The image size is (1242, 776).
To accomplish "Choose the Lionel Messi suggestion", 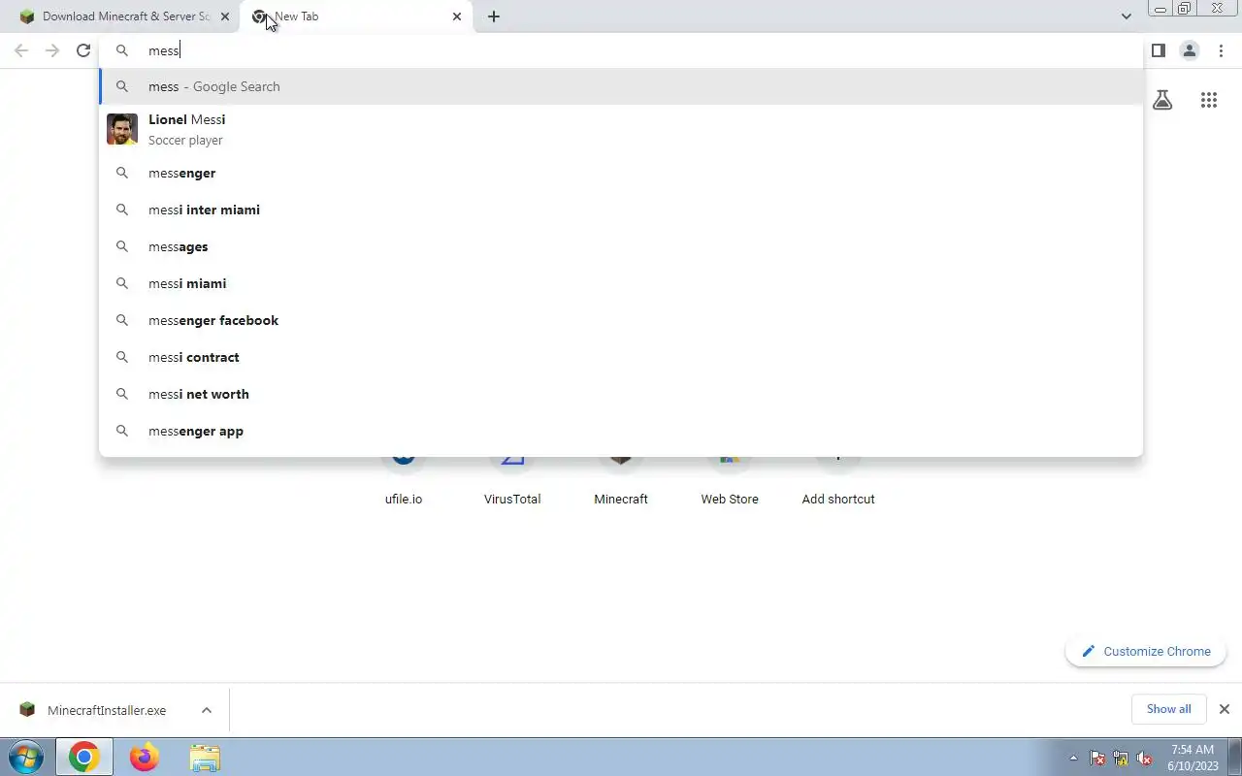I will click(x=621, y=129).
